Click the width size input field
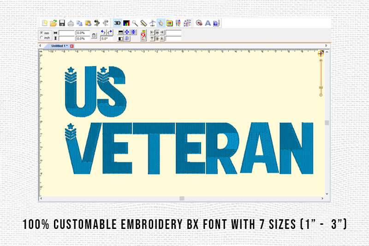Screen dimensions: 369x246 tap(66, 33)
